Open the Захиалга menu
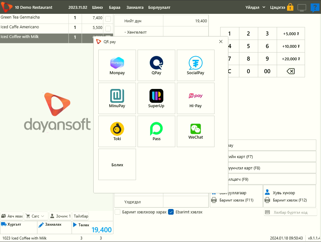Viewport: 321px width, 242px height. pos(135,7)
